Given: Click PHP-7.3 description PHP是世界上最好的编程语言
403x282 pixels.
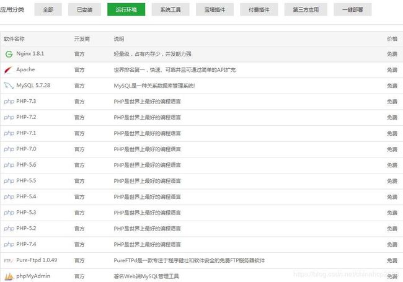Looking at the screenshot, I should click(x=148, y=102).
